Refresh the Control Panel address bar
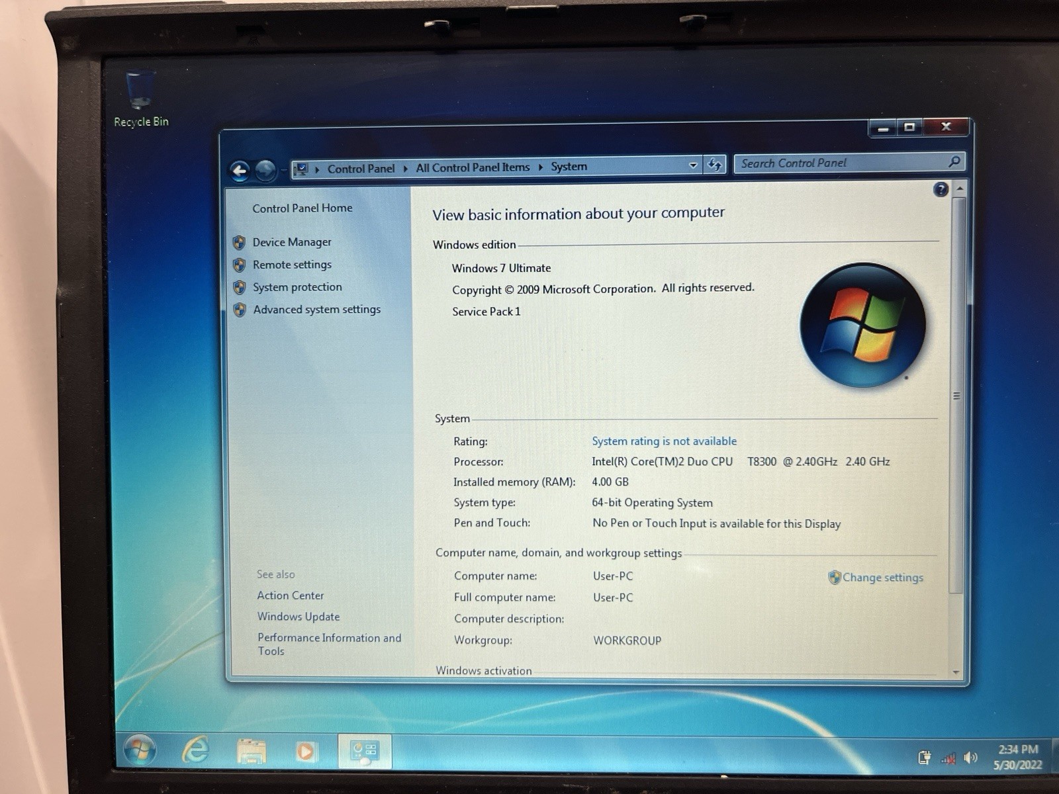Viewport: 1059px width, 794px height. click(715, 164)
